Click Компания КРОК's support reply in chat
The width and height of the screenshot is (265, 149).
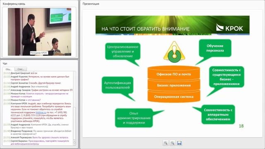tap(38, 112)
